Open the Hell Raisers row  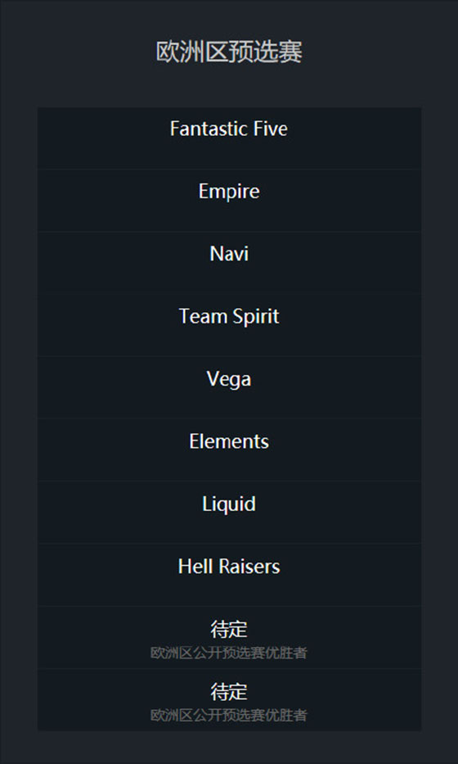point(229,575)
